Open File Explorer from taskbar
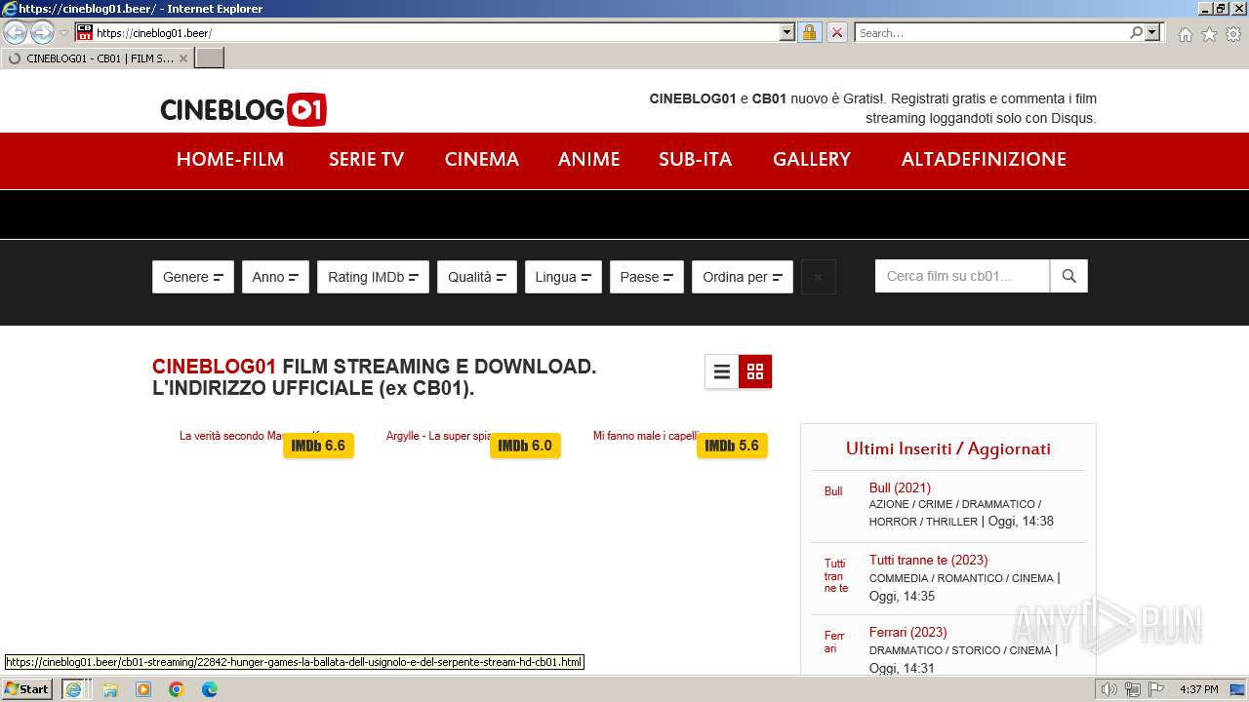This screenshot has width=1249, height=702. tap(110, 689)
